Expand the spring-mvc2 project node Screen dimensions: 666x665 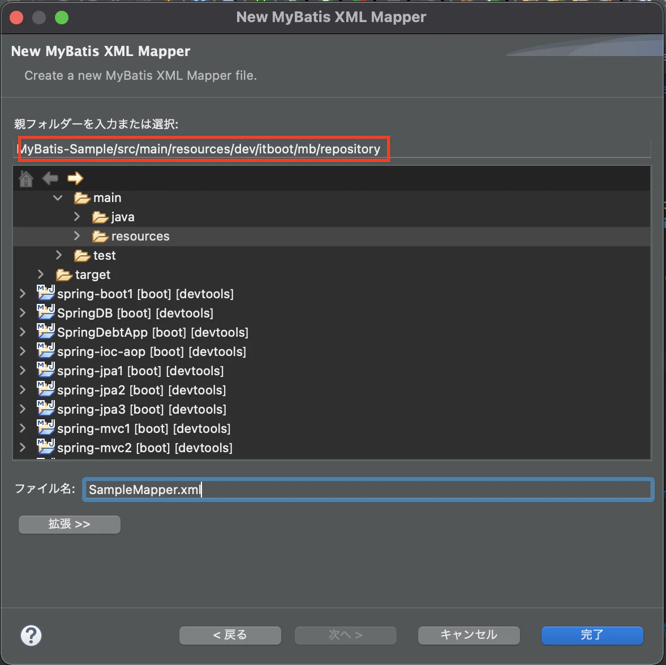click(x=23, y=448)
